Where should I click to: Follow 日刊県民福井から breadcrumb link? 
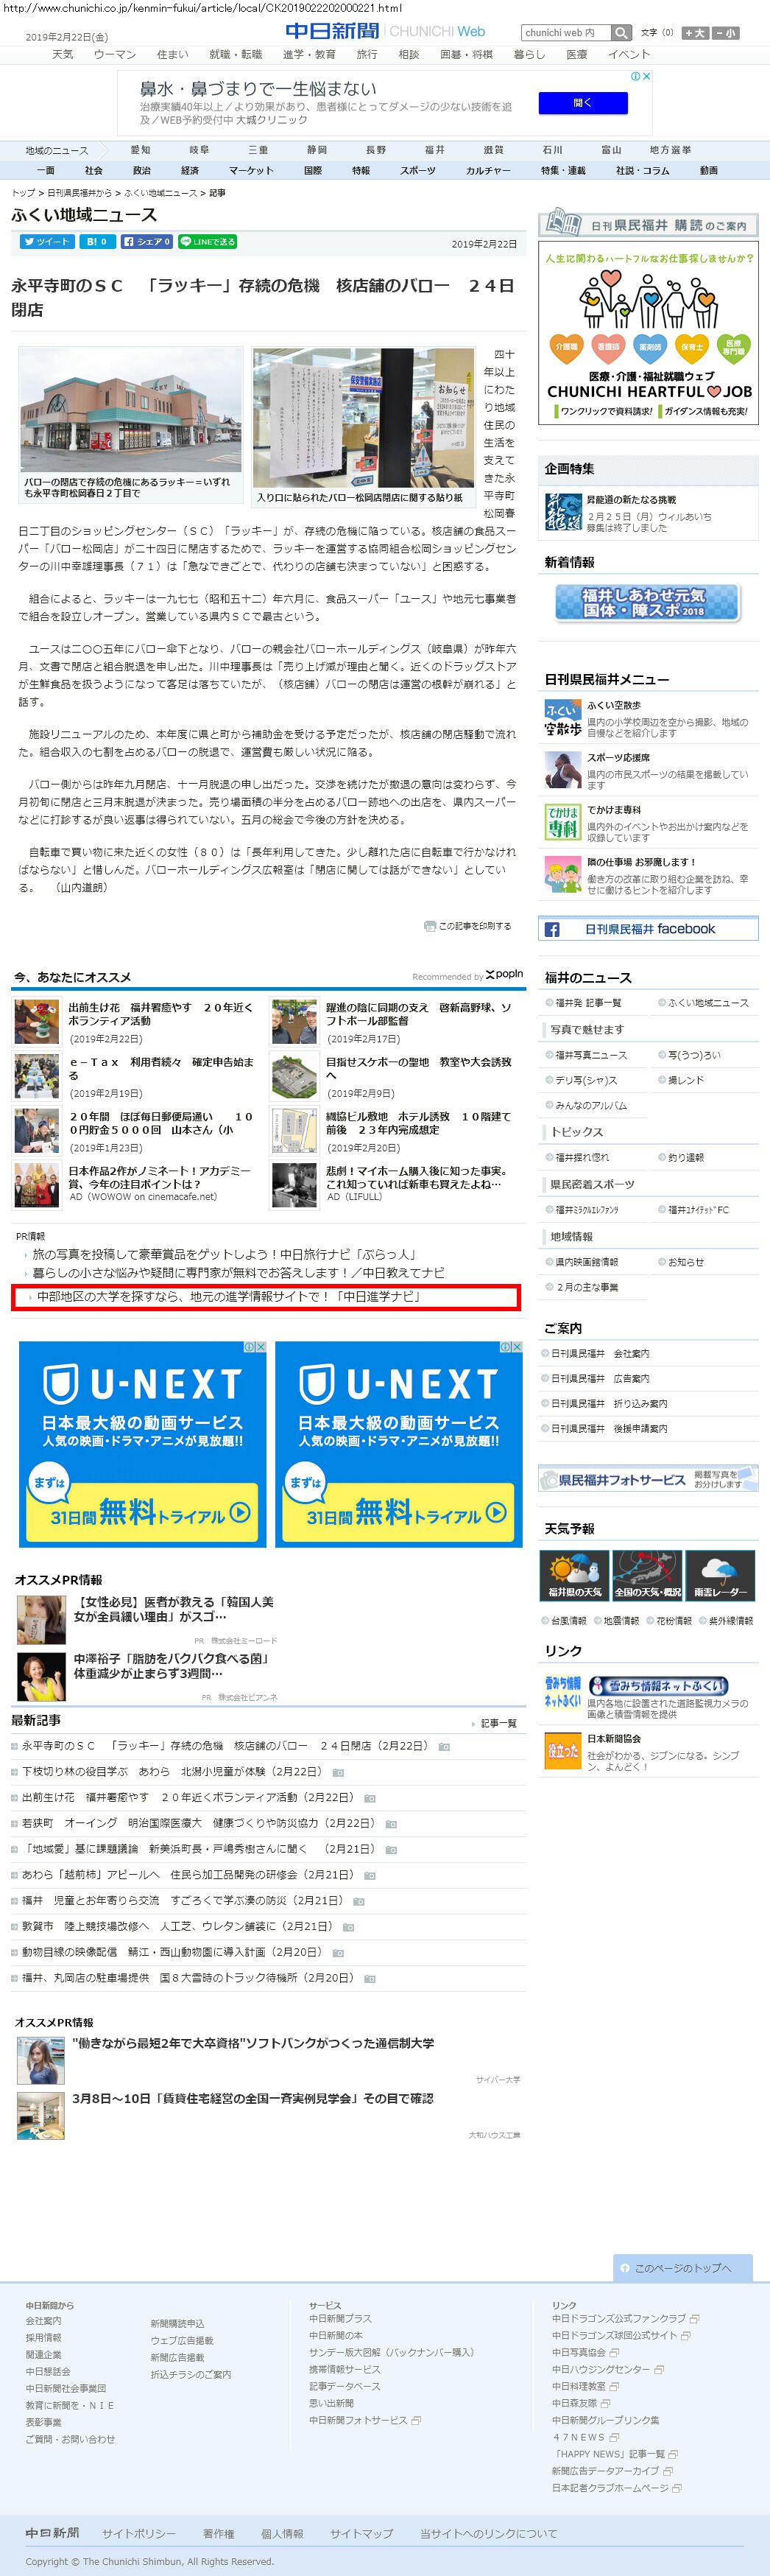(x=79, y=192)
